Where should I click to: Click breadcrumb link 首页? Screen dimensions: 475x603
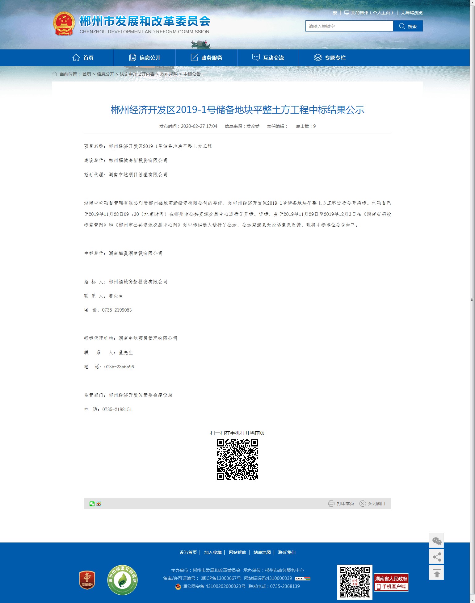click(x=87, y=74)
